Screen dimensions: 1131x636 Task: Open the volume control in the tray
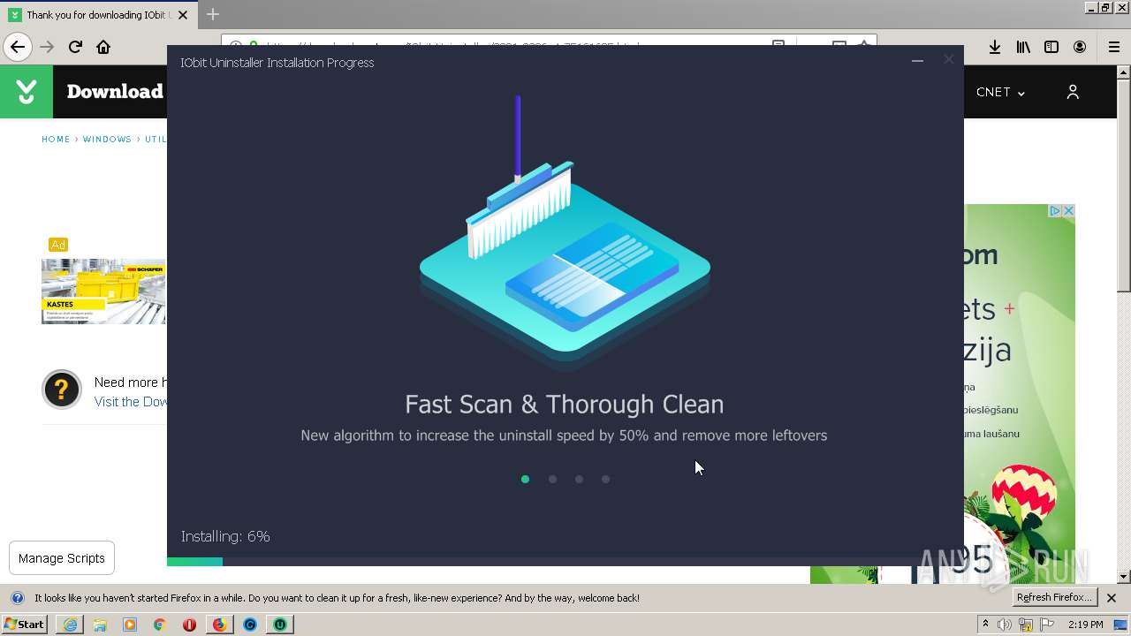(x=1005, y=625)
